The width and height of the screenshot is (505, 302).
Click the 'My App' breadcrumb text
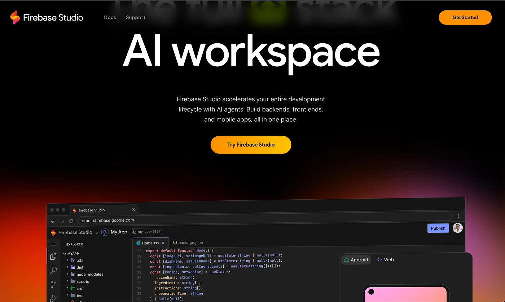119,232
